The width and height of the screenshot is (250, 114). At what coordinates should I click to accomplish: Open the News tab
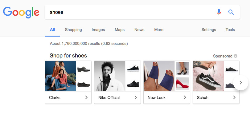point(139,30)
